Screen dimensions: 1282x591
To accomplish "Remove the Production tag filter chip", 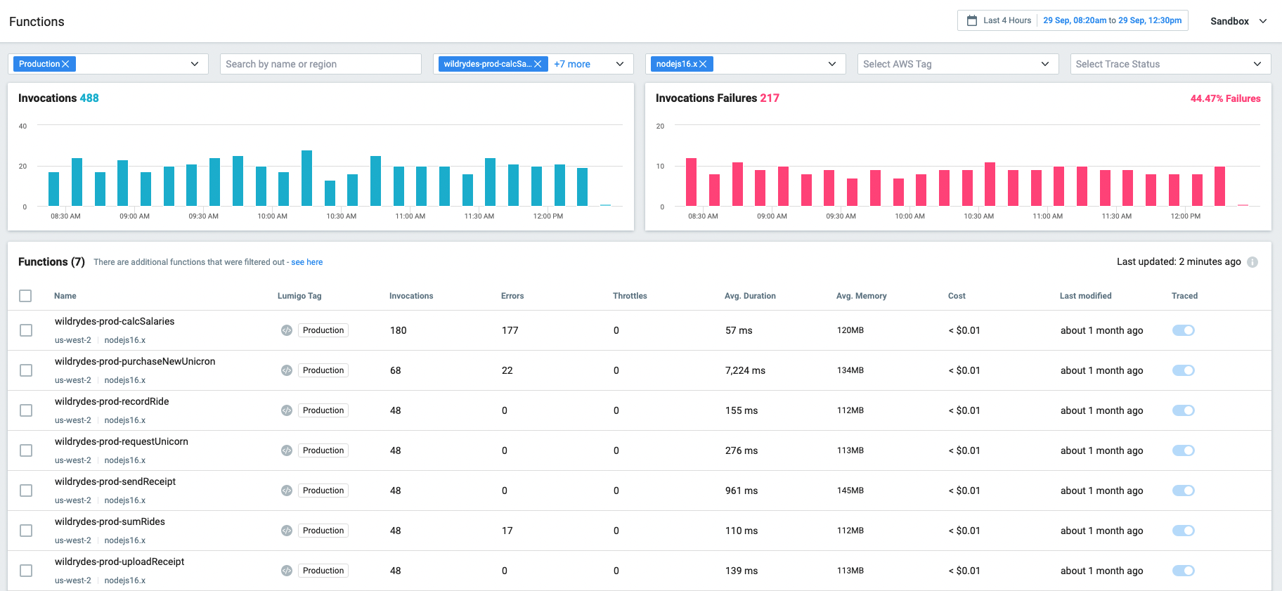I will (65, 64).
